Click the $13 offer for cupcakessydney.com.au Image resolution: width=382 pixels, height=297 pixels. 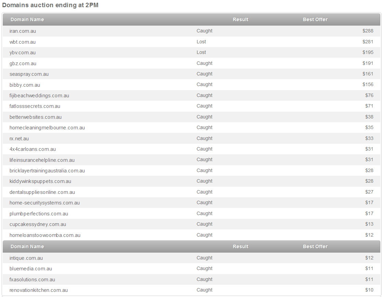(369, 224)
